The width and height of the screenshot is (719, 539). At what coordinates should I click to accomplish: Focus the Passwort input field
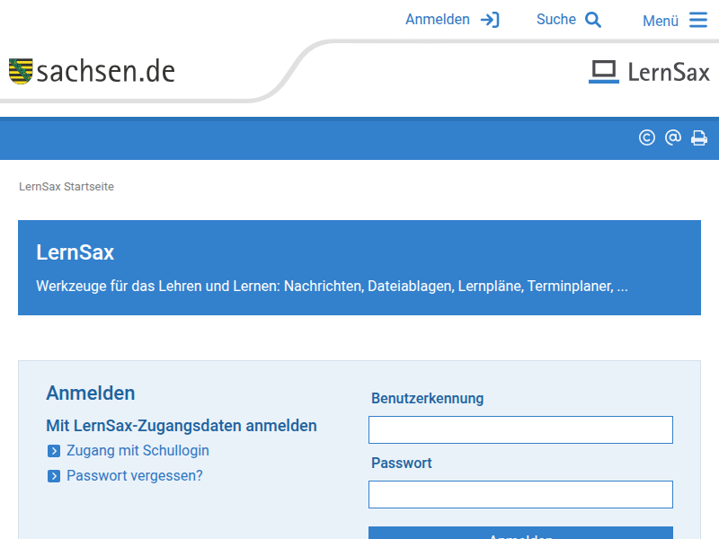point(520,495)
